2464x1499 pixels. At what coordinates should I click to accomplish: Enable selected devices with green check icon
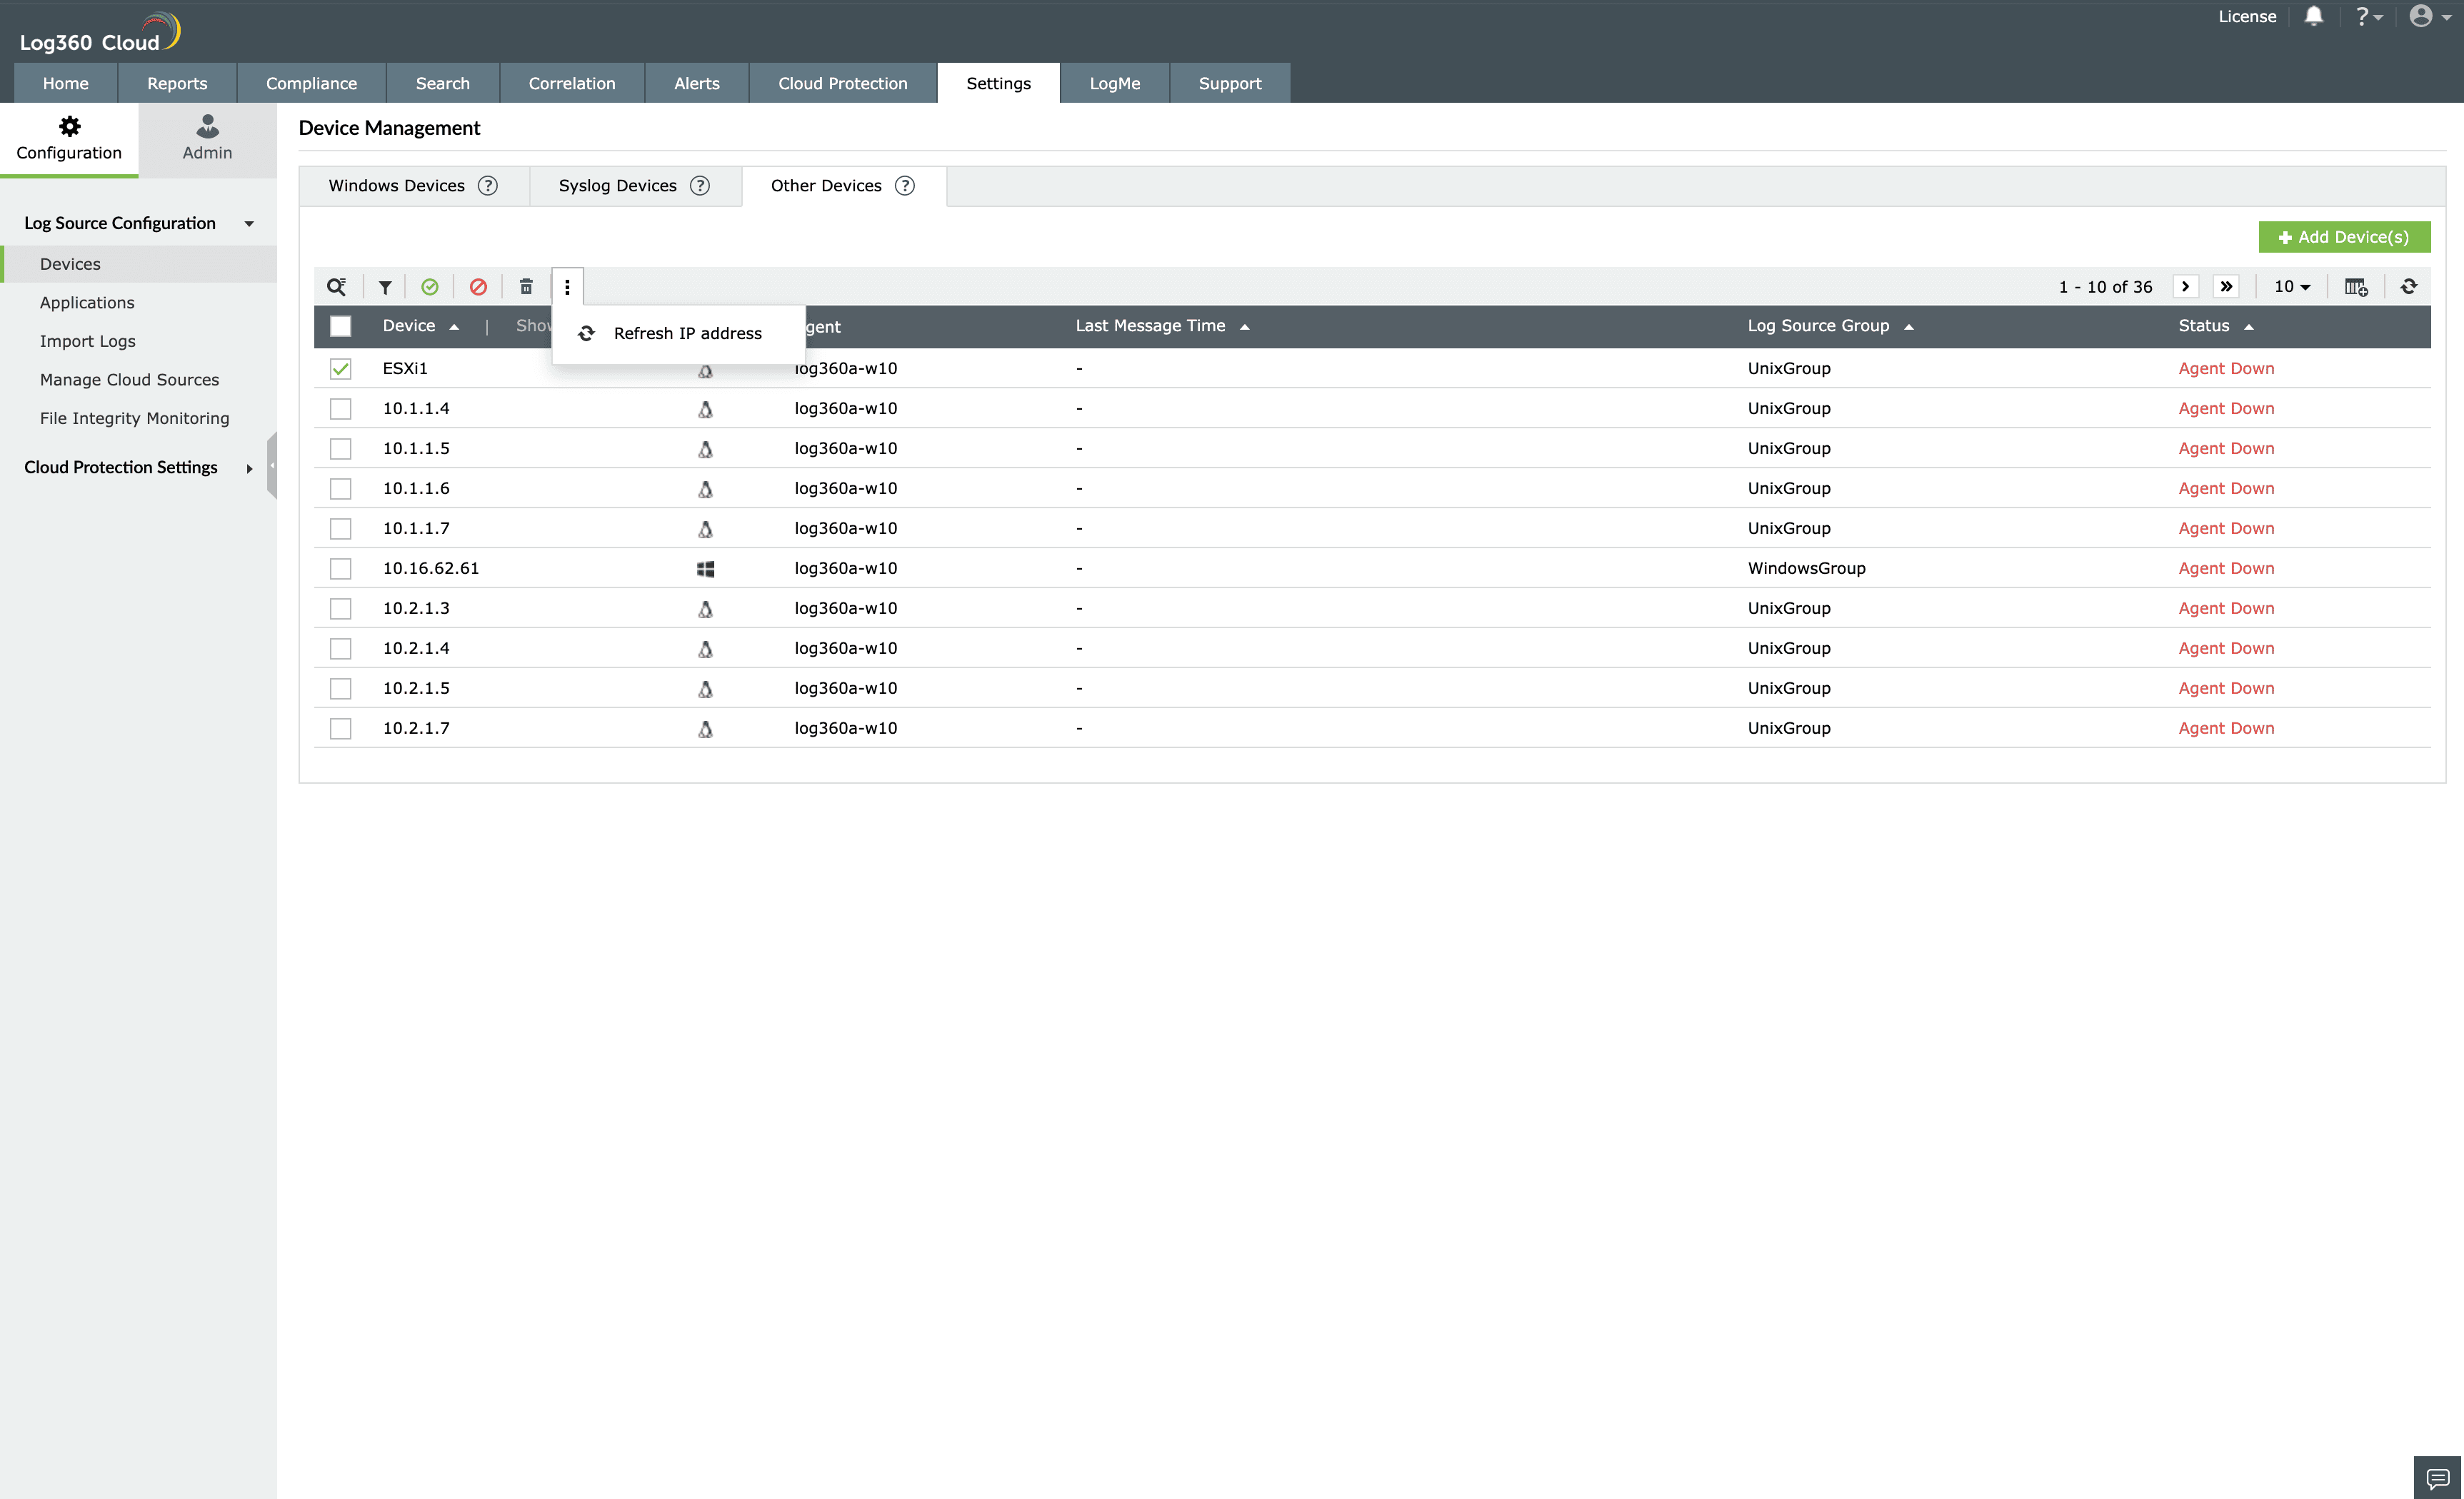[430, 287]
